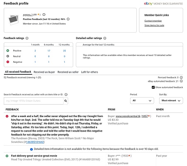This screenshot has width=187, height=166.
Task: Click the 12 months Neutral count 0
Action: tap(64, 56)
